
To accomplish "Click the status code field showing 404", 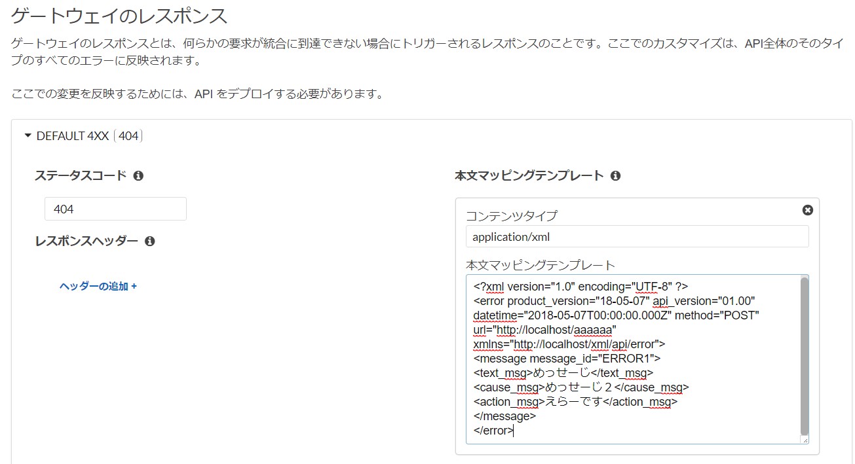I will pos(115,209).
